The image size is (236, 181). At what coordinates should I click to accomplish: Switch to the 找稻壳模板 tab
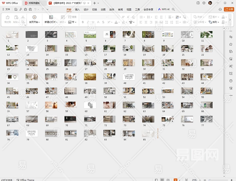click(34, 3)
